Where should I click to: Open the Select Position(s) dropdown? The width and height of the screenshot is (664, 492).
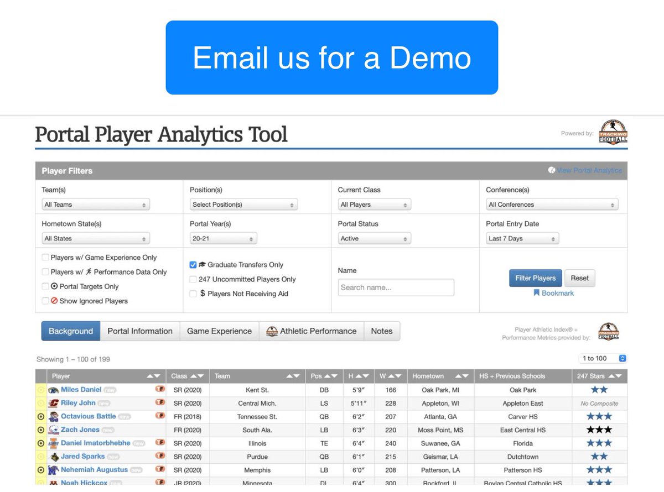pos(243,205)
